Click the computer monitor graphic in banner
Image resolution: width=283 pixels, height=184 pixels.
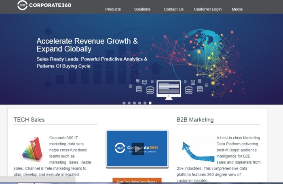click(x=169, y=90)
